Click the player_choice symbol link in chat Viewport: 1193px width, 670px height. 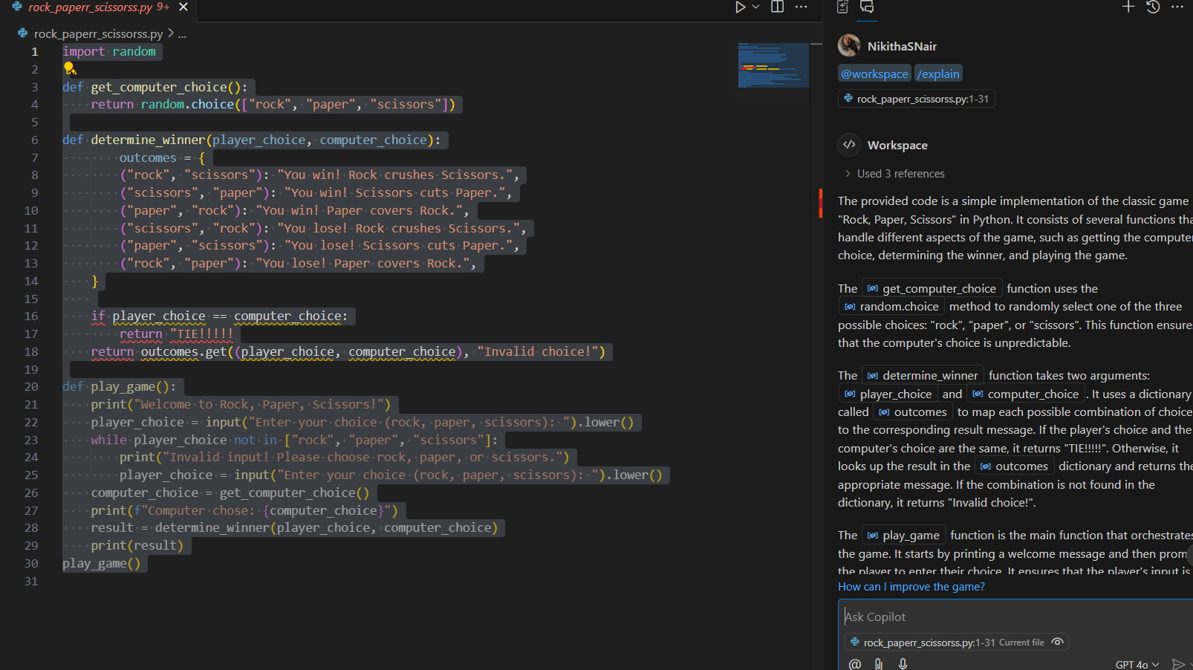tap(888, 394)
